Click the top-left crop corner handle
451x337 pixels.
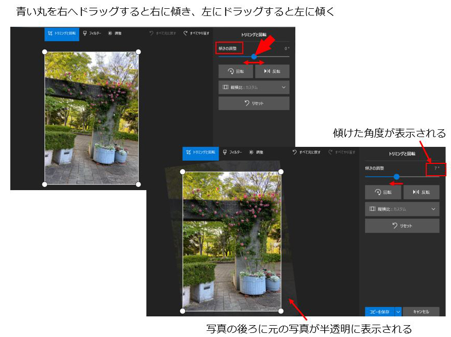[x=43, y=52]
